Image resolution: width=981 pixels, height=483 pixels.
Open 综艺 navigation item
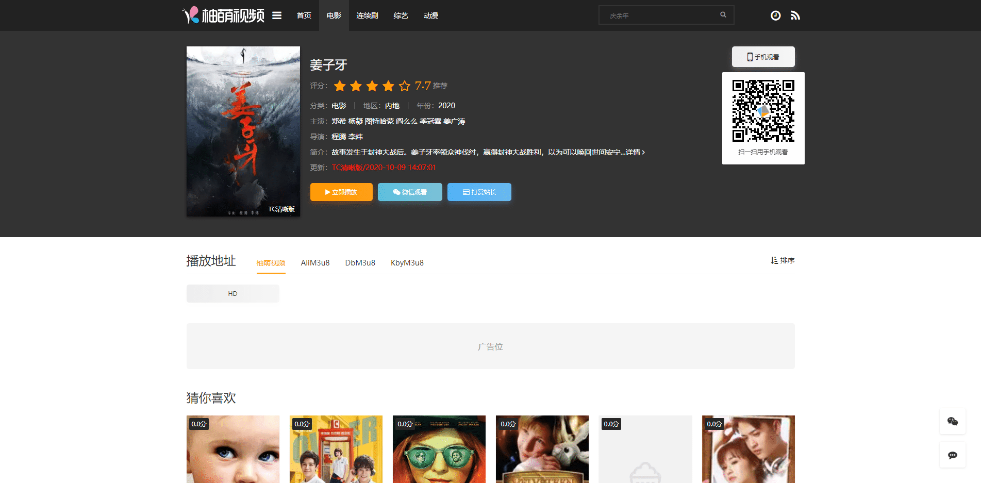click(x=401, y=15)
